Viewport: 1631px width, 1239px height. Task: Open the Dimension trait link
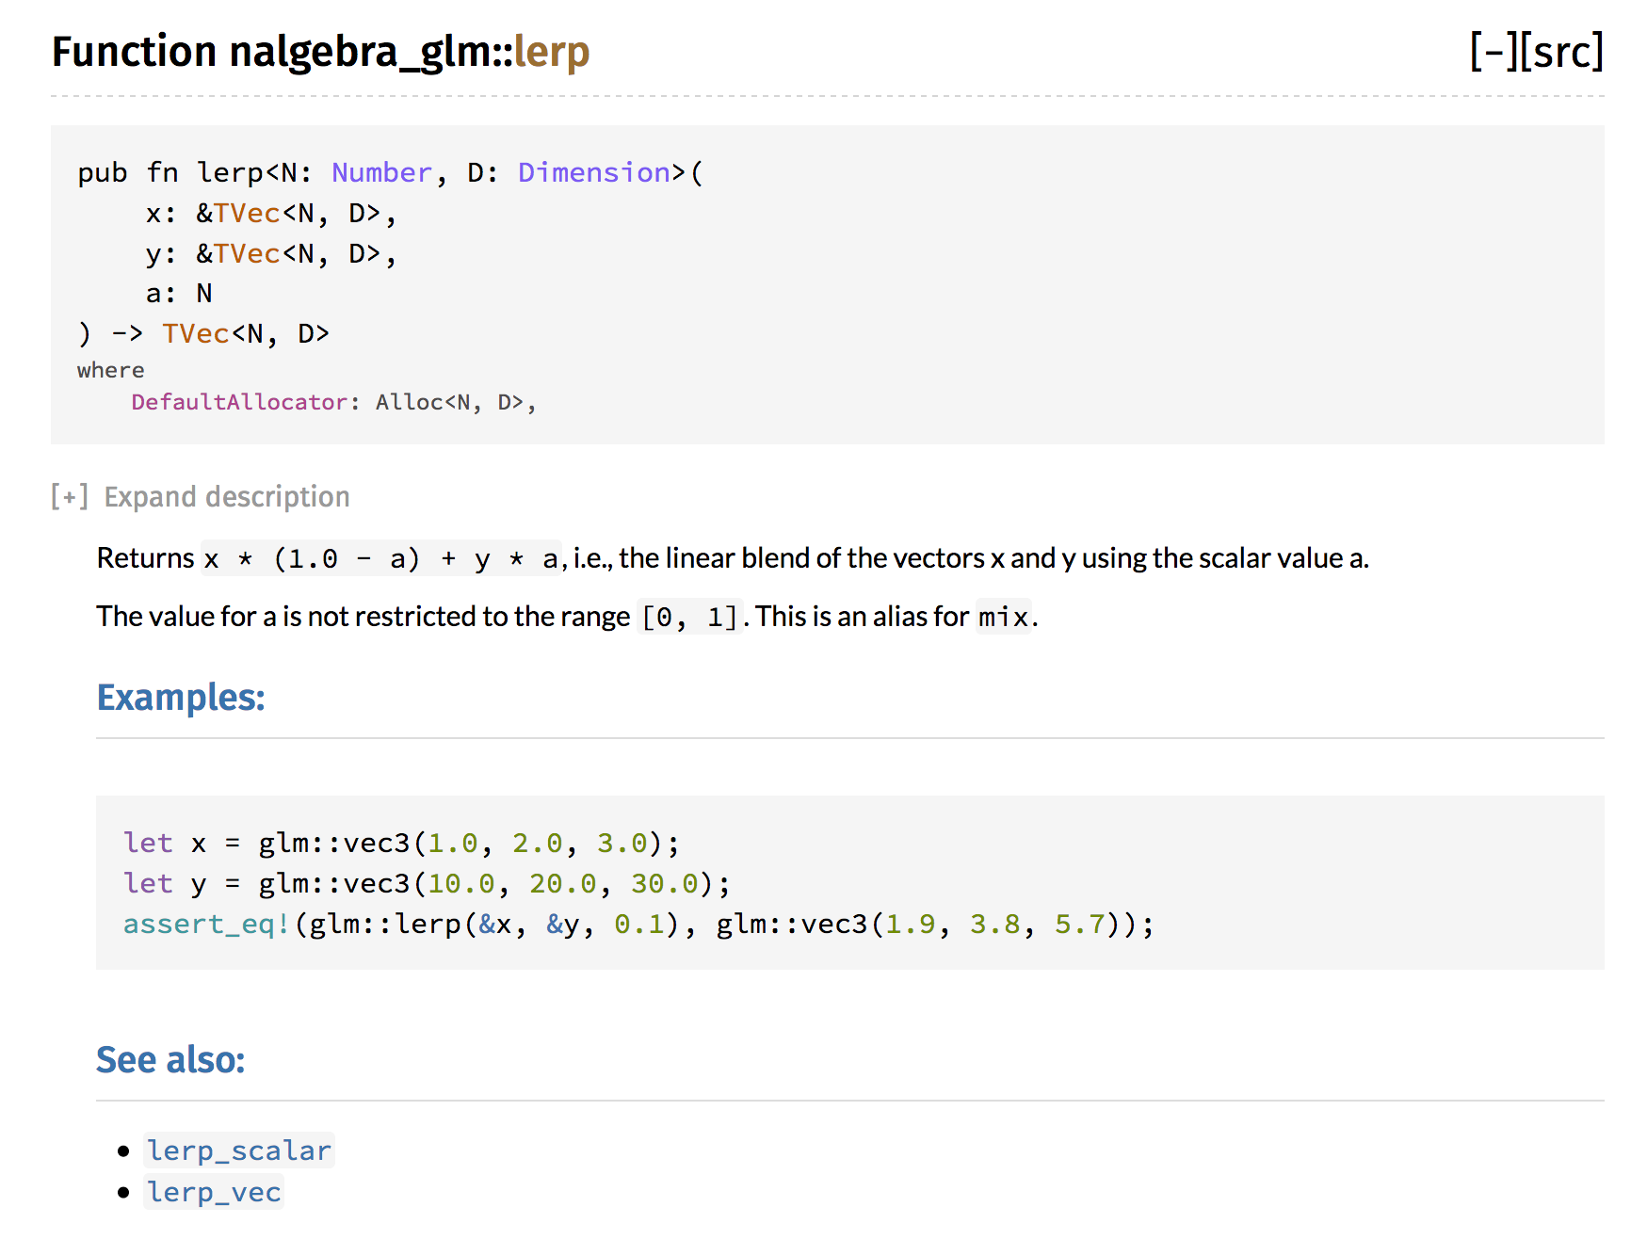click(x=593, y=172)
